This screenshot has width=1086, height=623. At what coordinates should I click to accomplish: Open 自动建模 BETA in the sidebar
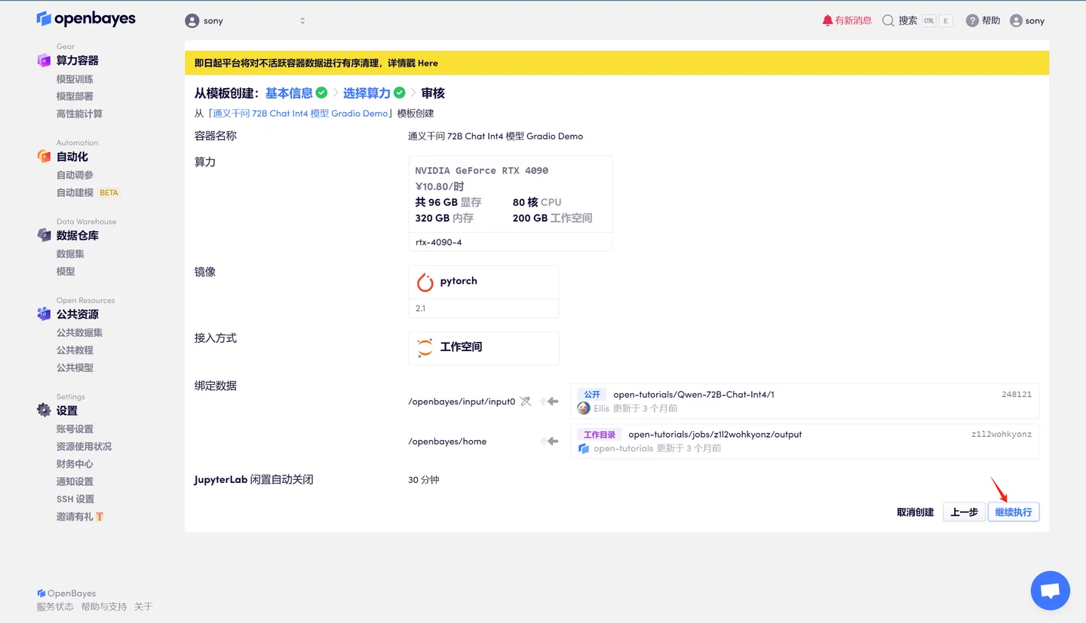click(88, 192)
